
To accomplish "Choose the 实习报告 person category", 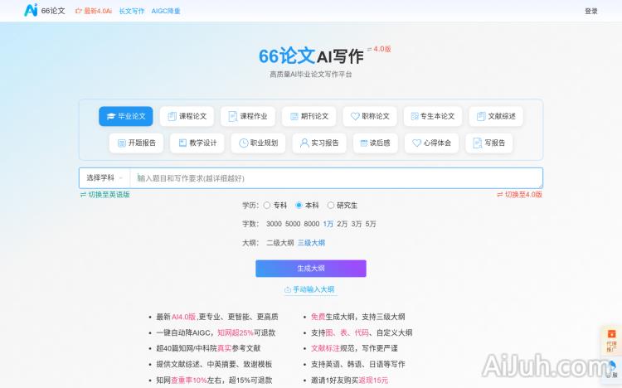I will click(x=319, y=143).
